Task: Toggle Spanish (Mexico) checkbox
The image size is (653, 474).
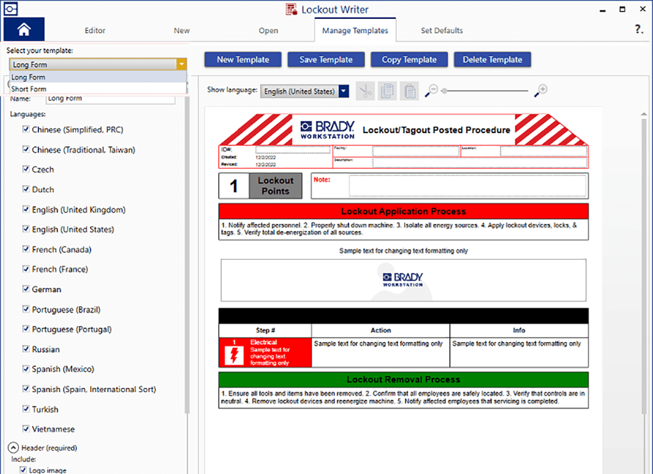Action: pos(26,369)
